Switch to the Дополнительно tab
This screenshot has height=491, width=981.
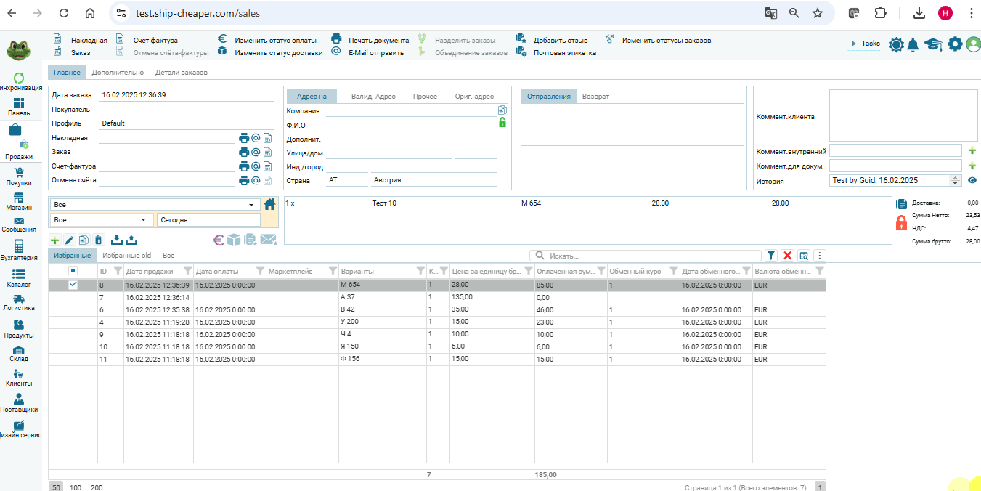pos(118,73)
